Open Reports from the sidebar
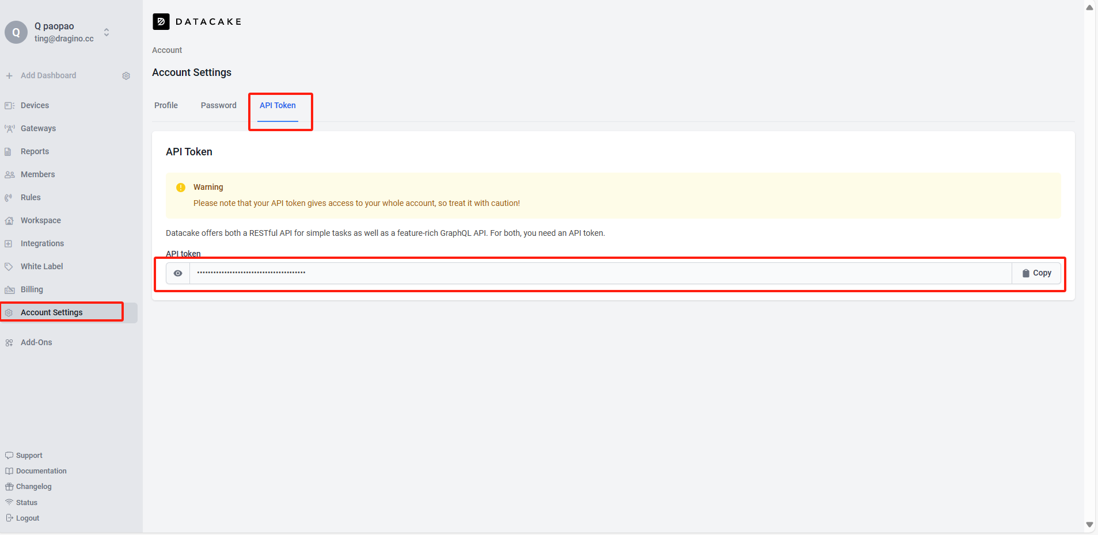1098x535 pixels. point(35,151)
